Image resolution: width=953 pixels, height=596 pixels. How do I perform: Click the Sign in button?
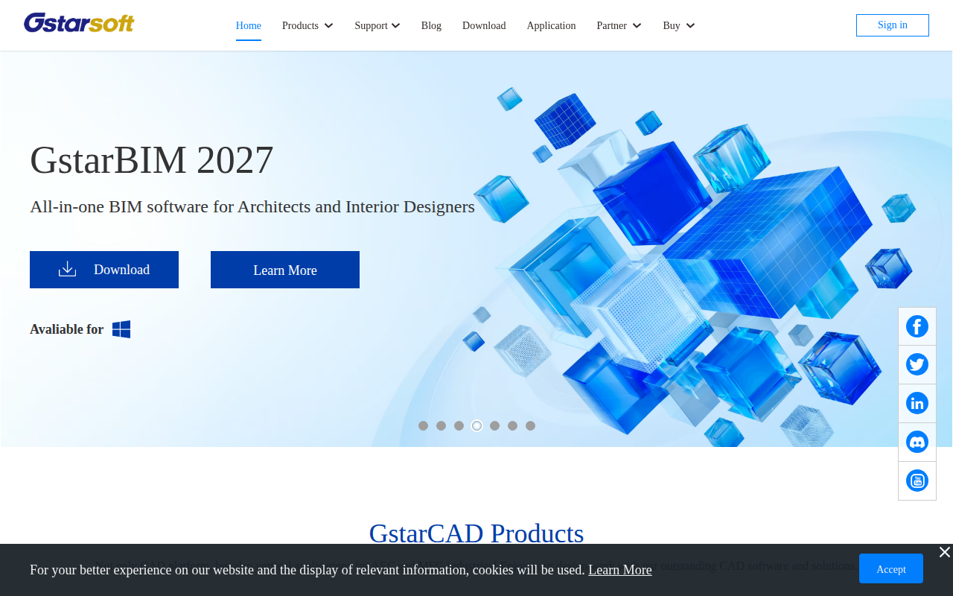(x=893, y=25)
